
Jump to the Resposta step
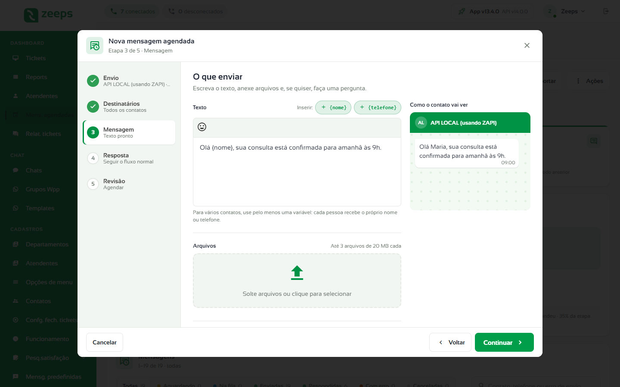click(129, 158)
